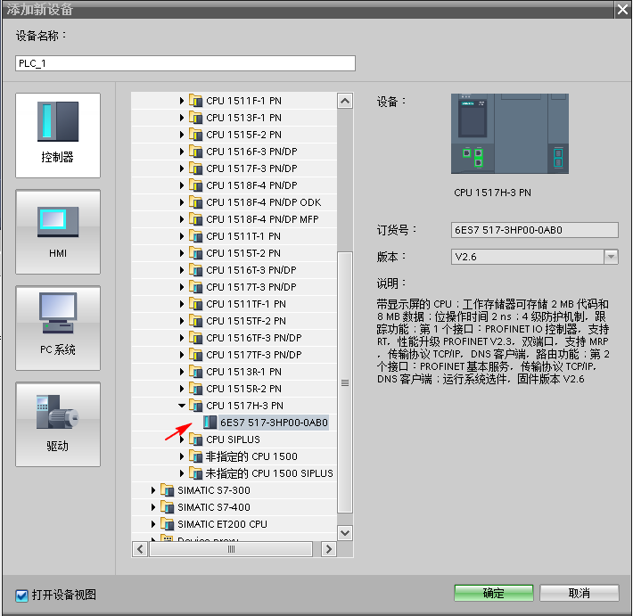633x616 pixels.
Task: Click the 订货号 order number field
Action: click(x=535, y=230)
